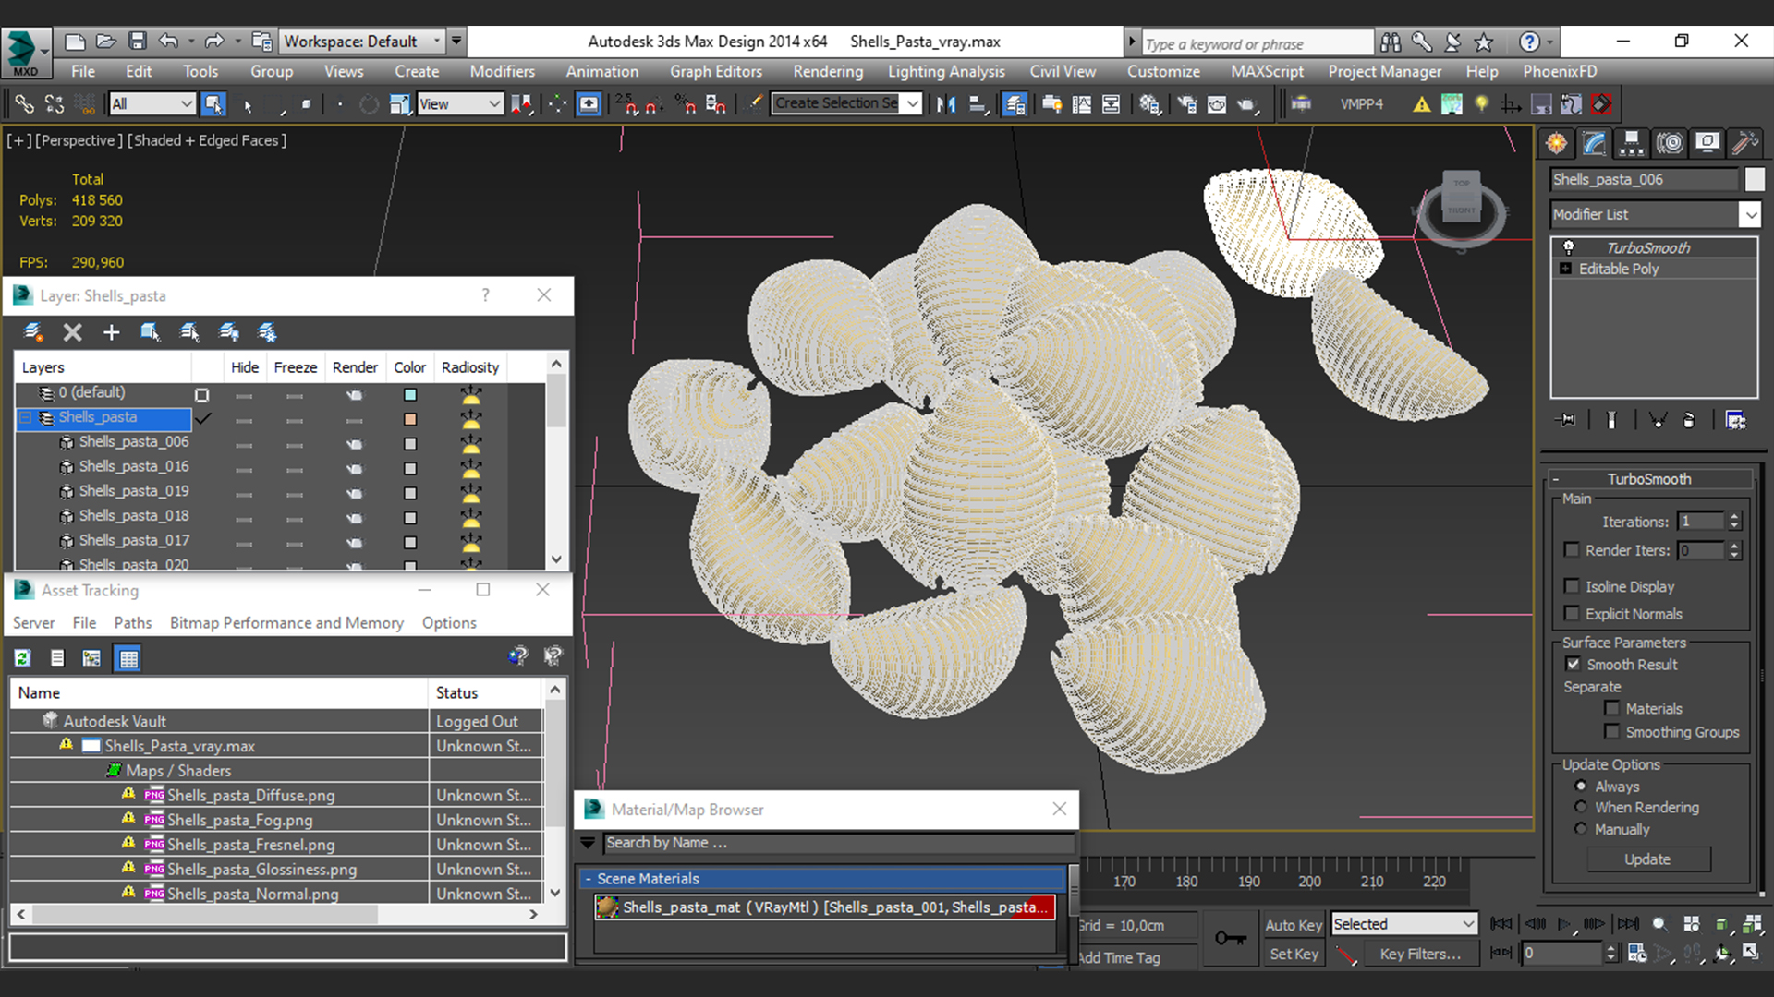
Task: Open the Rendering menu
Action: (x=828, y=71)
